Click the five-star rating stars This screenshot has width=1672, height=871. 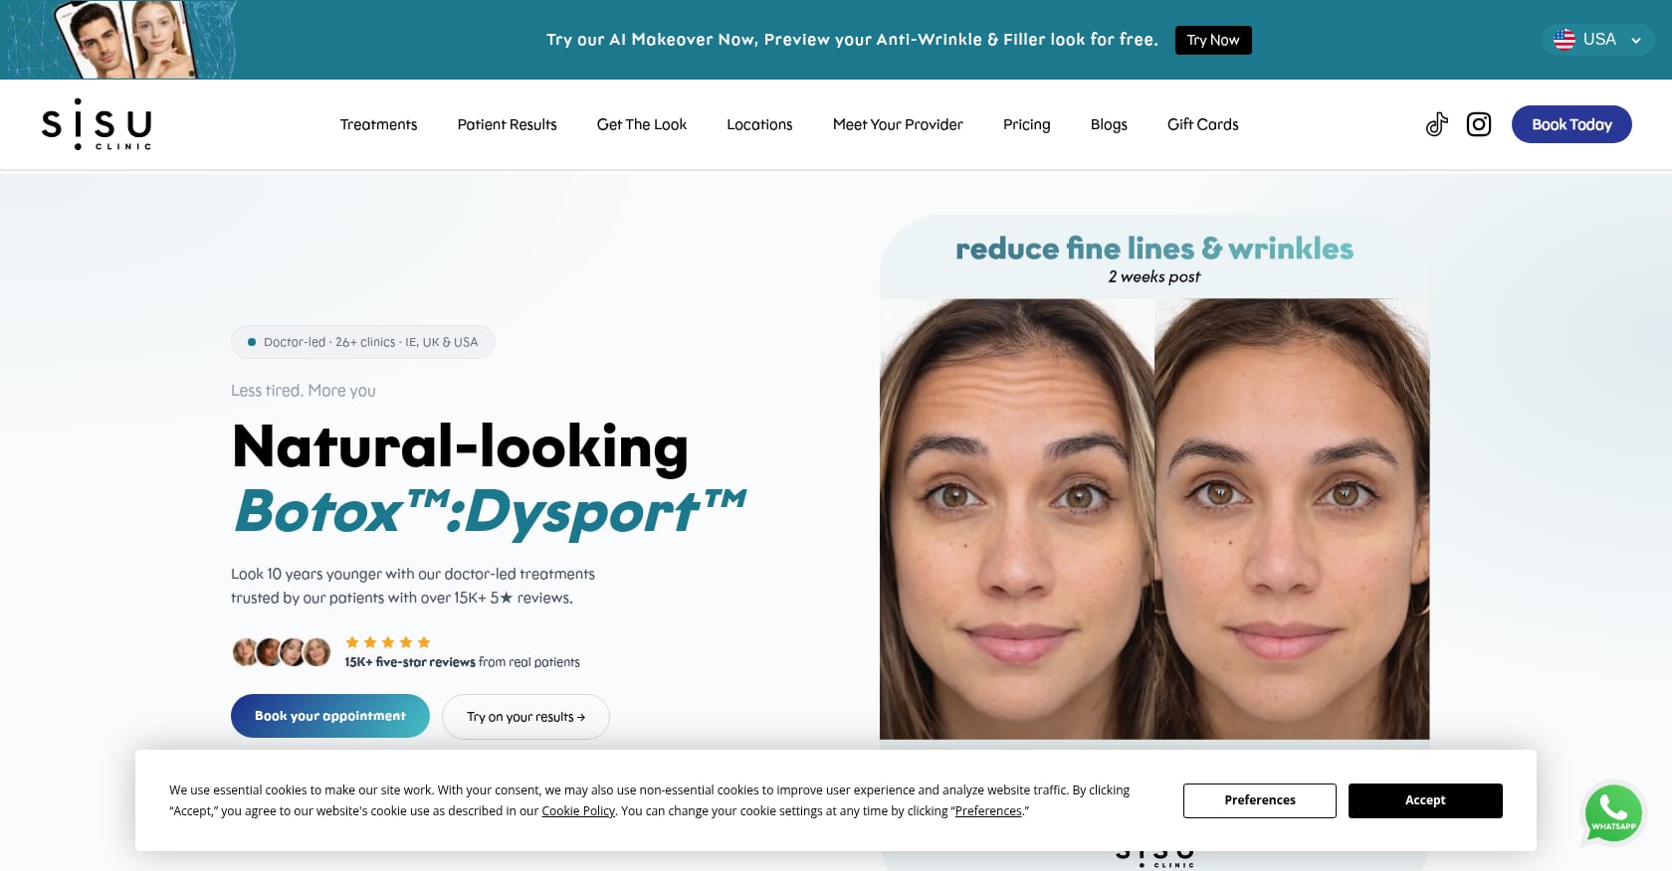coord(388,642)
